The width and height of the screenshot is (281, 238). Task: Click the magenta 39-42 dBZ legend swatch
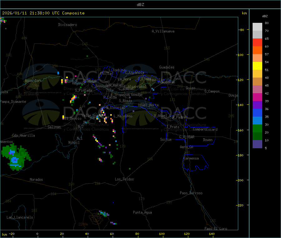click(x=257, y=97)
